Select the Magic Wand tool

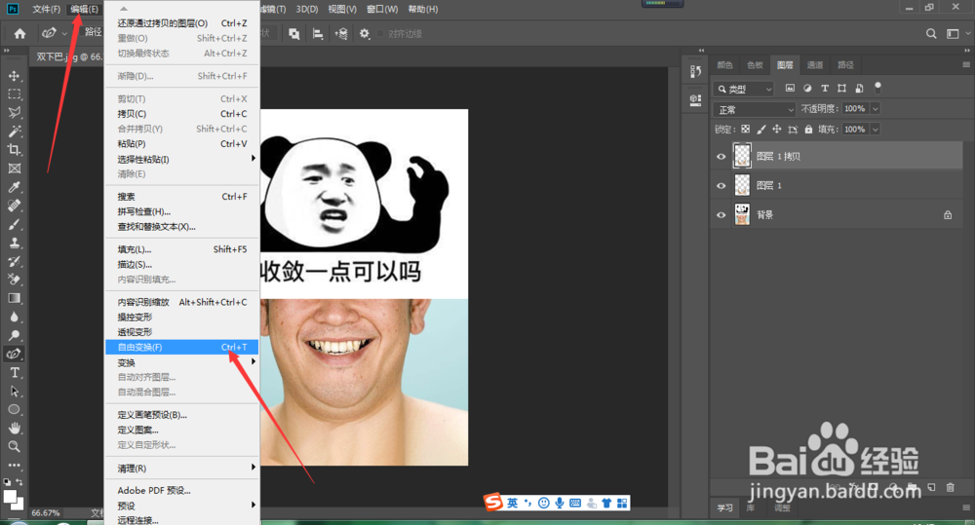pyautogui.click(x=15, y=131)
